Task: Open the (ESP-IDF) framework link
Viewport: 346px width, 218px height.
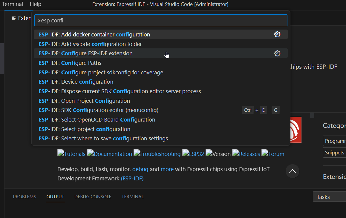Action: (x=132, y=178)
